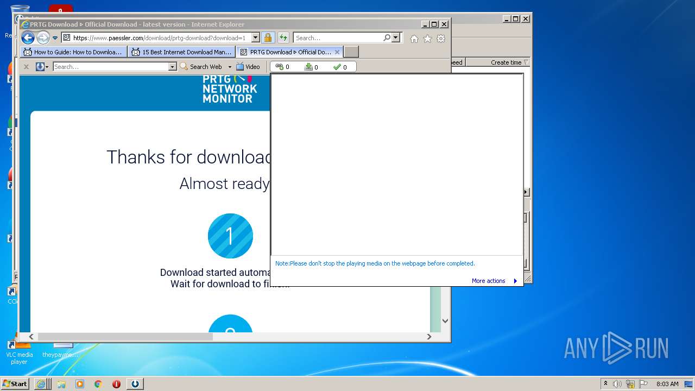The height and width of the screenshot is (391, 695).
Task: Open a new blank tab
Action: (351, 52)
